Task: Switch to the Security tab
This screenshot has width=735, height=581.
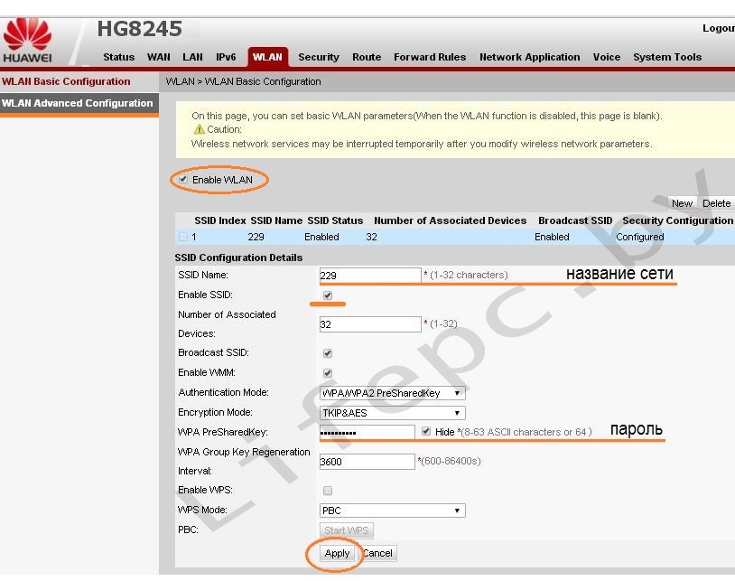Action: point(318,57)
